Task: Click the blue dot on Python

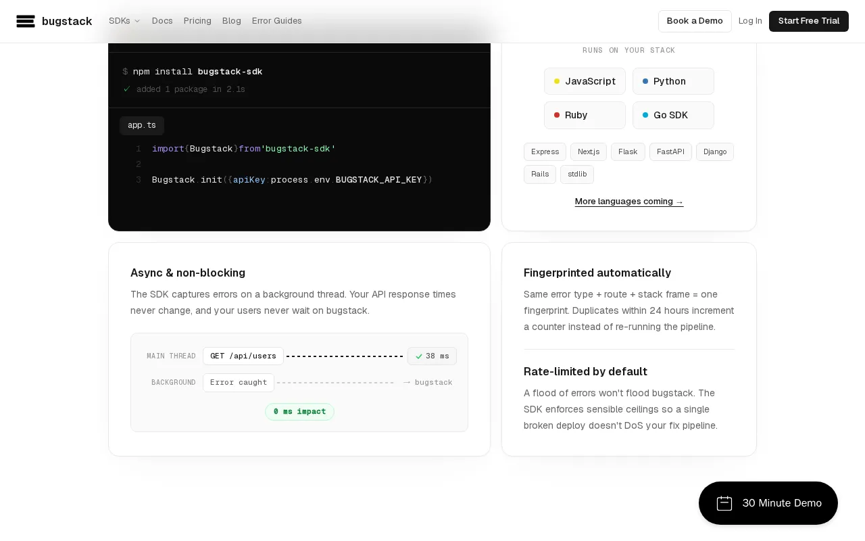Action: click(645, 81)
